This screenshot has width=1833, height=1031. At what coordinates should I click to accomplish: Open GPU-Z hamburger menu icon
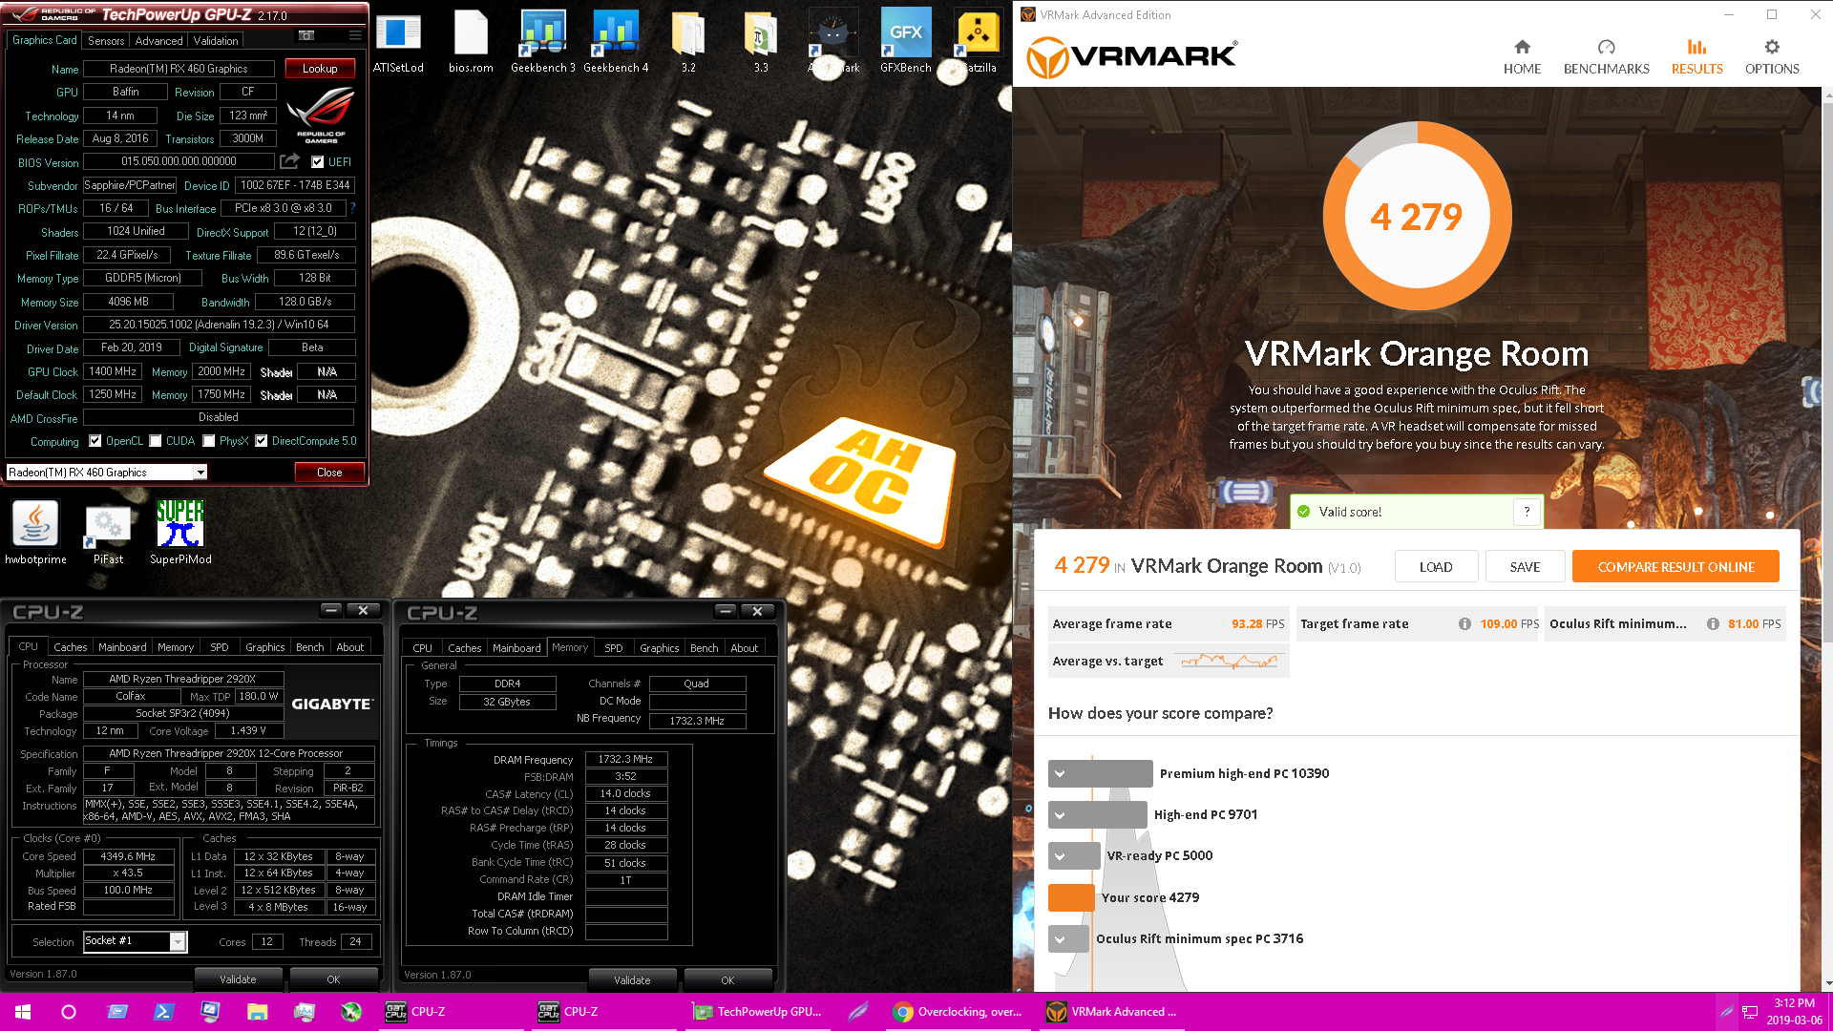[355, 36]
